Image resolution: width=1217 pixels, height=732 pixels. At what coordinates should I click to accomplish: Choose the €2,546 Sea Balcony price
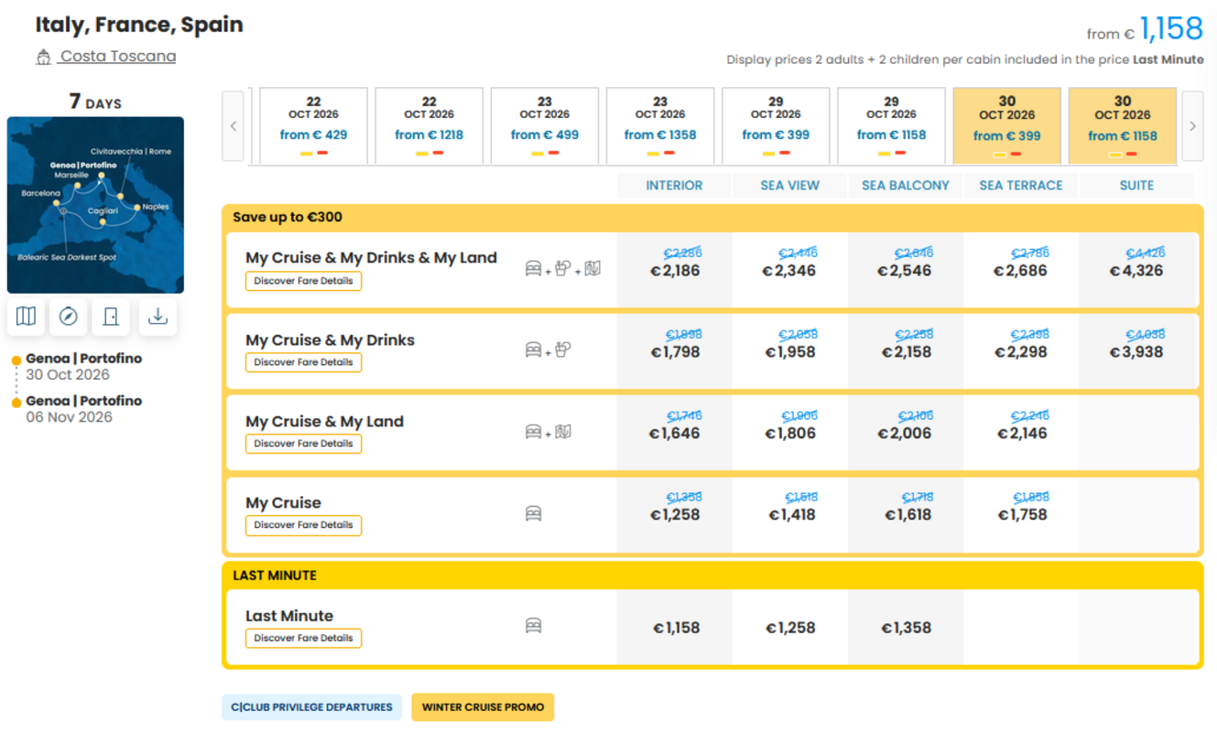coord(906,271)
